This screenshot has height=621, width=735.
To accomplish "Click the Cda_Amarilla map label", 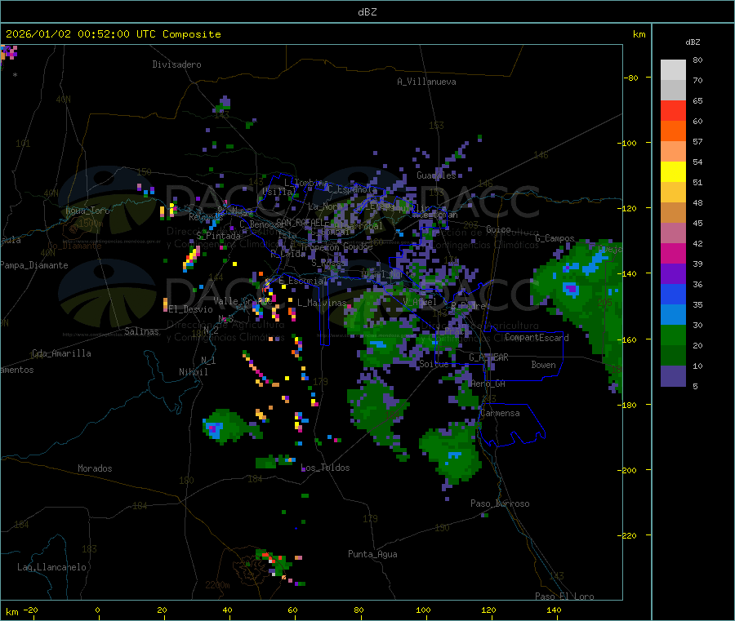I will (x=61, y=353).
